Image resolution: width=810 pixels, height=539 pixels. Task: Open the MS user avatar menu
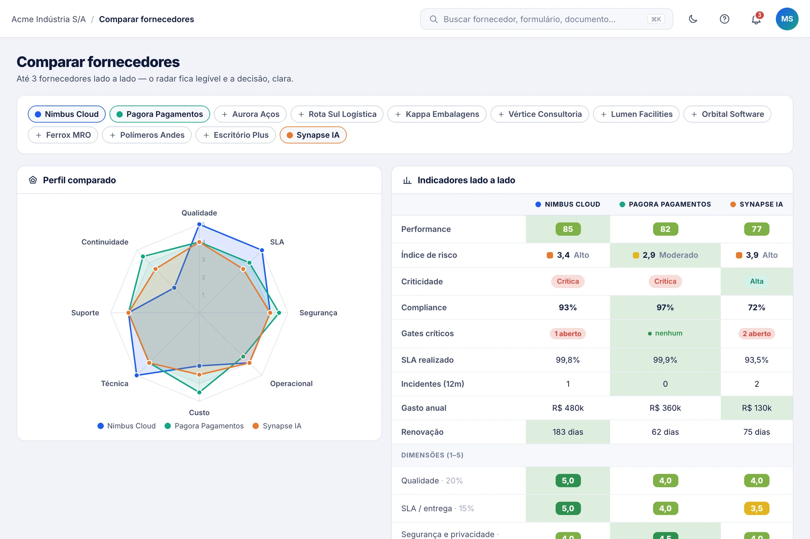click(787, 19)
